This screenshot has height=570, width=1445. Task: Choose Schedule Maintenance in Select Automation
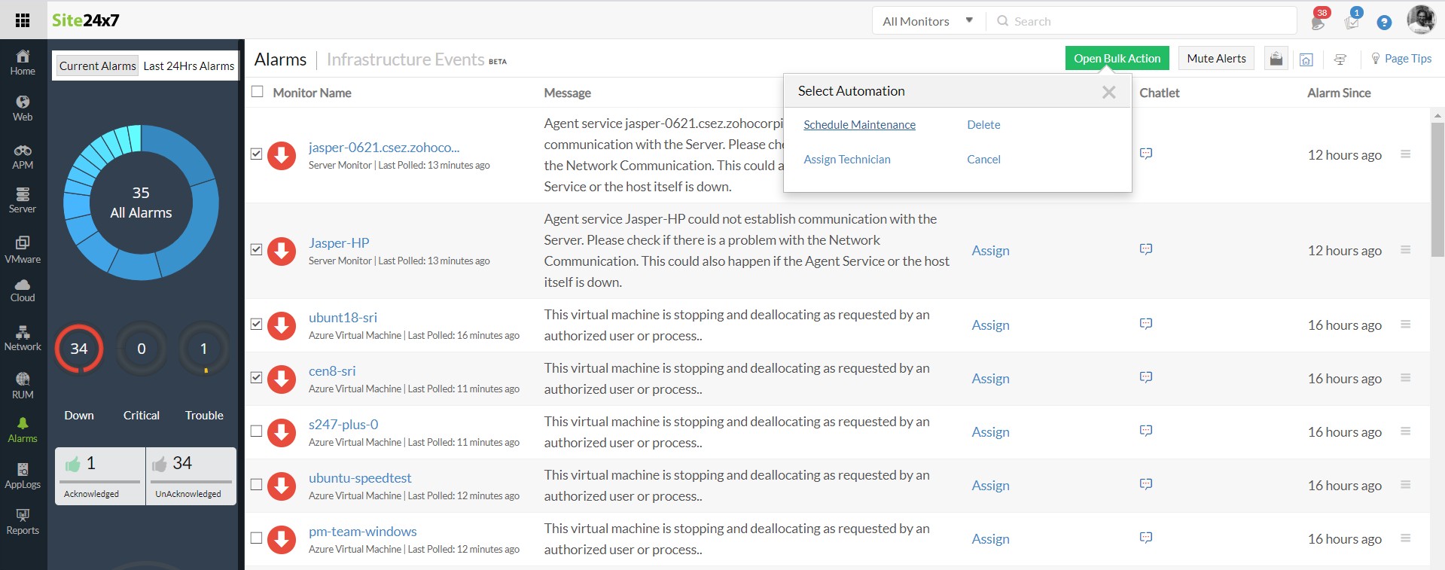point(859,125)
